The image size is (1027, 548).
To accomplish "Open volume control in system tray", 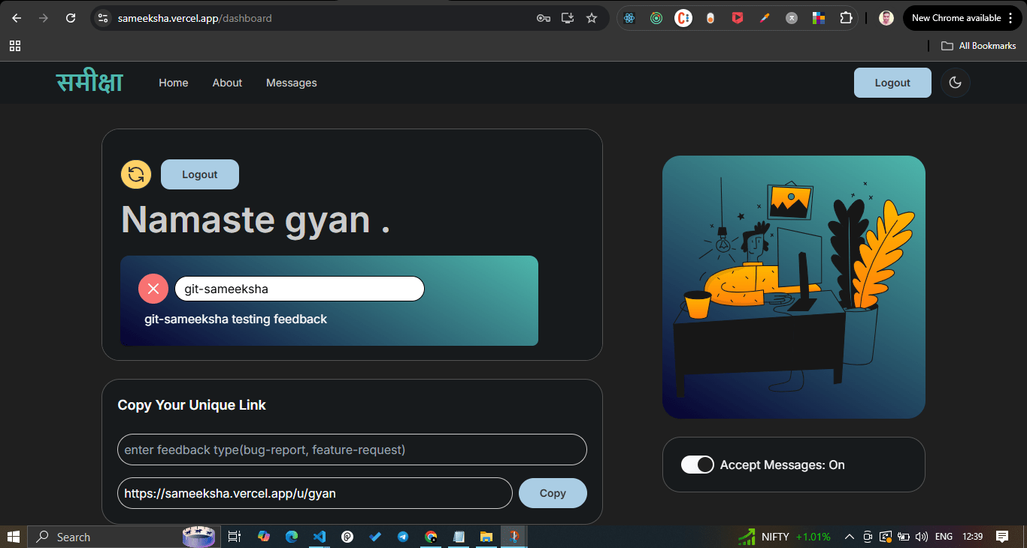I will pyautogui.click(x=922, y=537).
